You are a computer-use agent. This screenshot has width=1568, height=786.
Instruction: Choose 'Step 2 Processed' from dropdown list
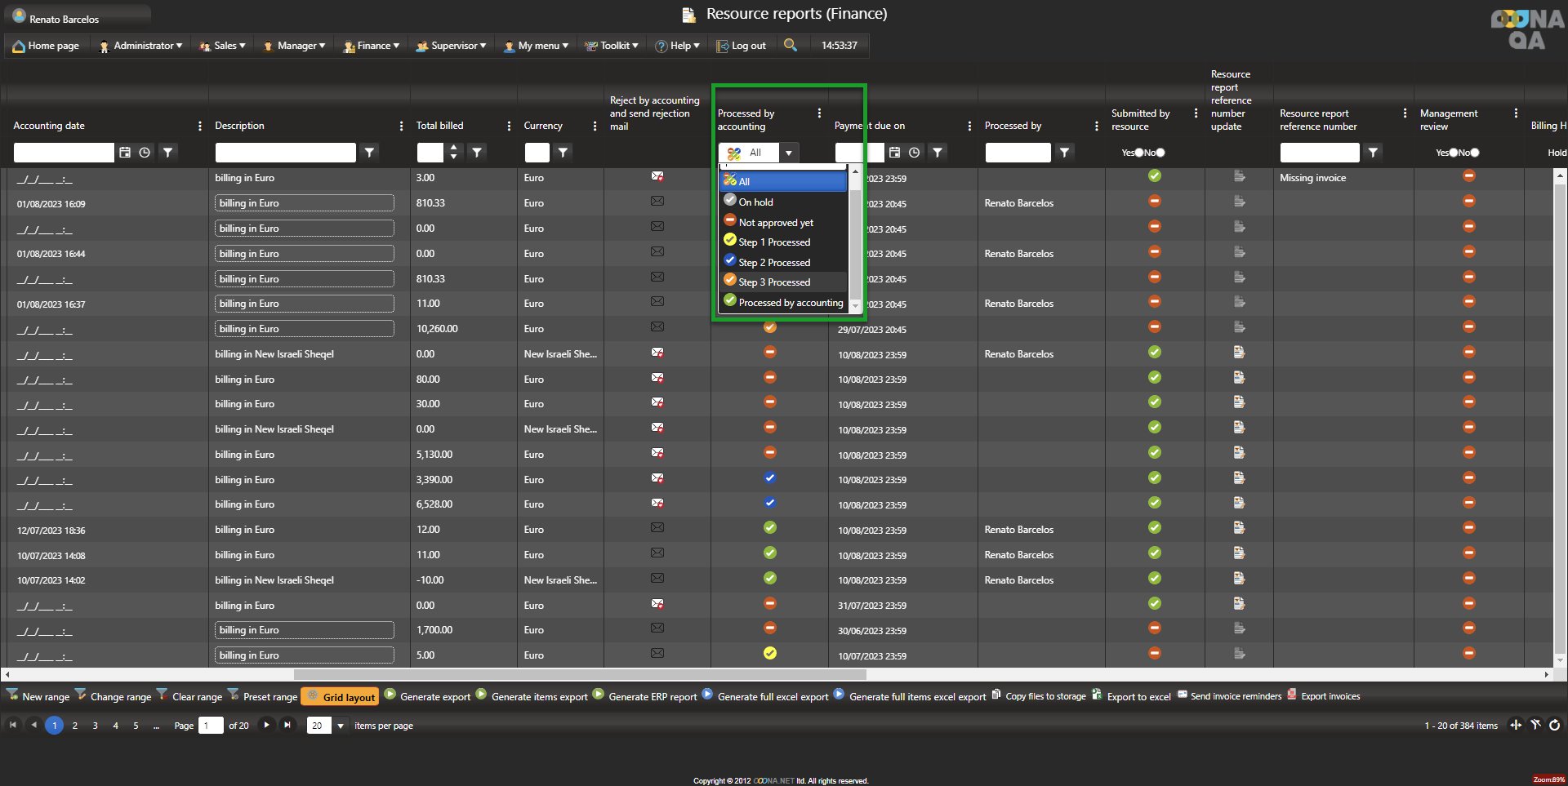tap(773, 262)
